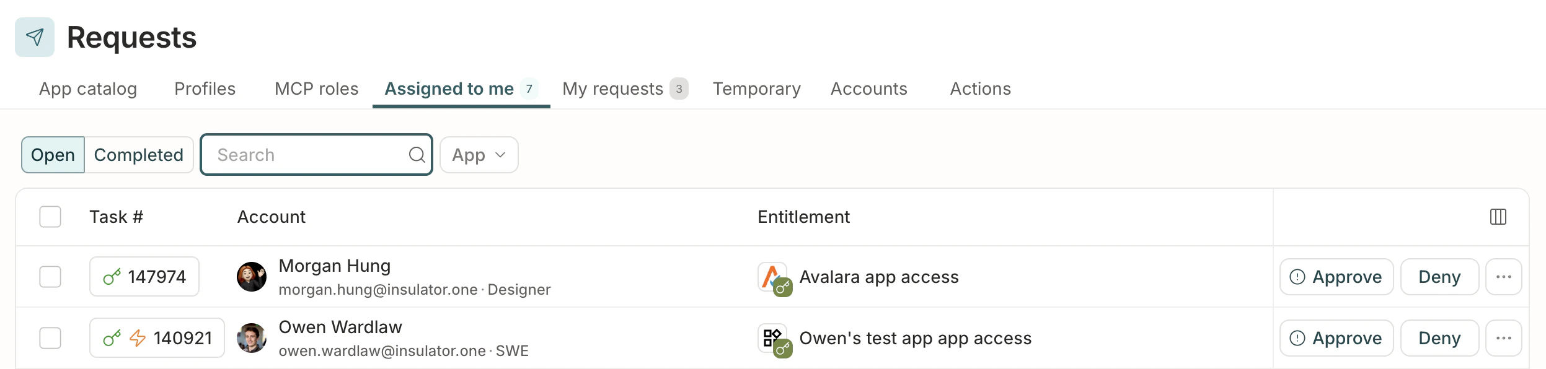Open Morgan Hung's avatar picture
1546x369 pixels.
[x=252, y=276]
